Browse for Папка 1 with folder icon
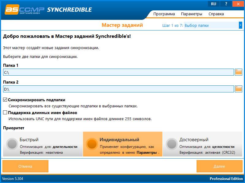The image size is (245, 183). [239, 72]
